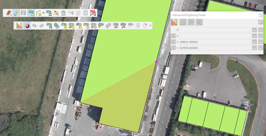Open the panel's gear settings dropdown
Image resolution: width=266 pixels, height=136 pixels.
click(x=260, y=22)
